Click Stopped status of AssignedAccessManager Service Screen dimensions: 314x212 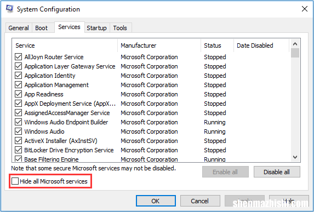[215, 113]
